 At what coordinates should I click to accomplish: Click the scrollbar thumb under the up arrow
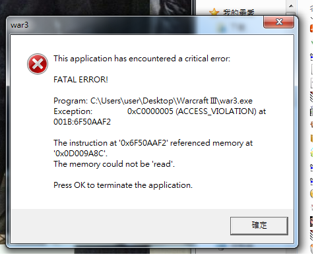coord(291,14)
